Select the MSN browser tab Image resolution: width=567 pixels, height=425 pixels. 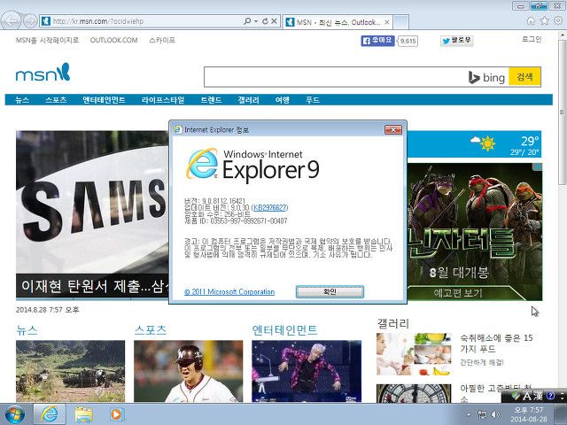pyautogui.click(x=338, y=22)
